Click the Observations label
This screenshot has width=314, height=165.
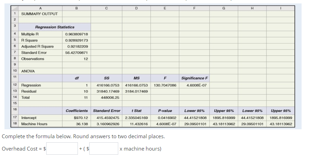(33, 59)
